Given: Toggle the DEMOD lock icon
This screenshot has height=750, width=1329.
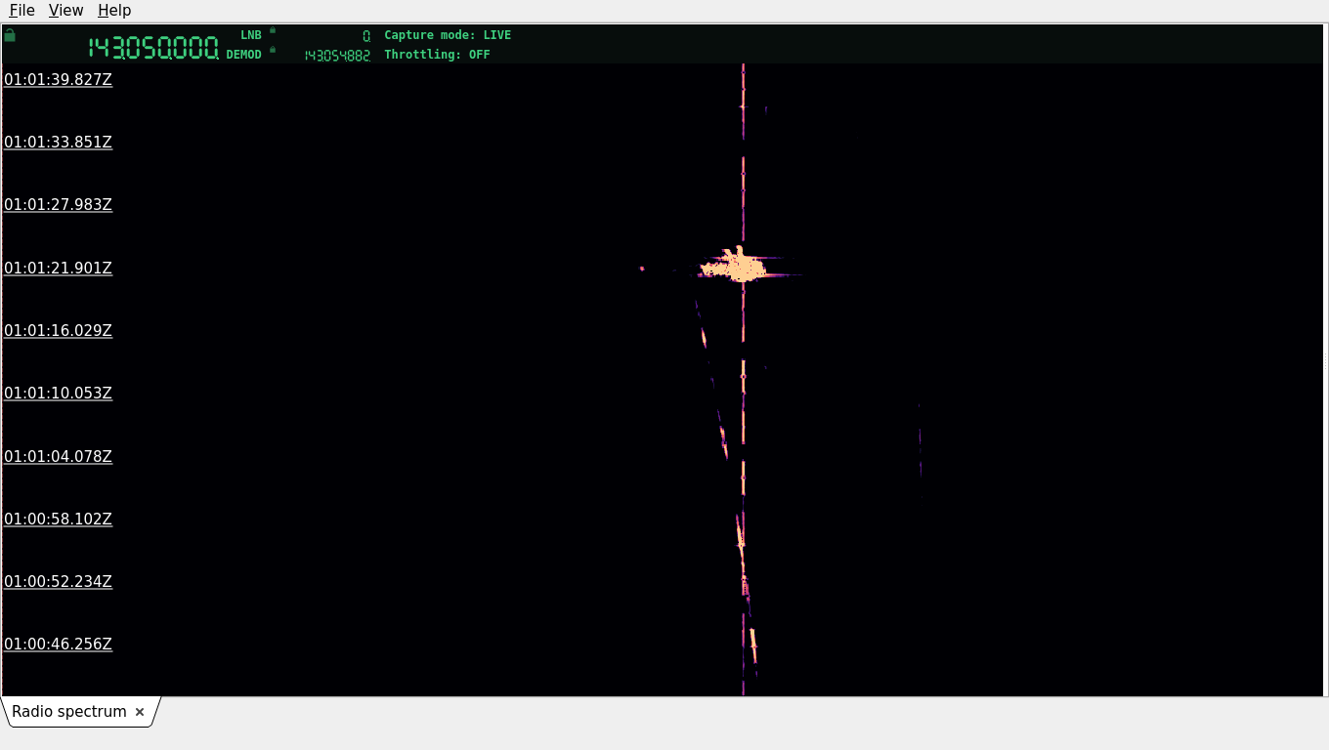Looking at the screenshot, I should point(273,49).
